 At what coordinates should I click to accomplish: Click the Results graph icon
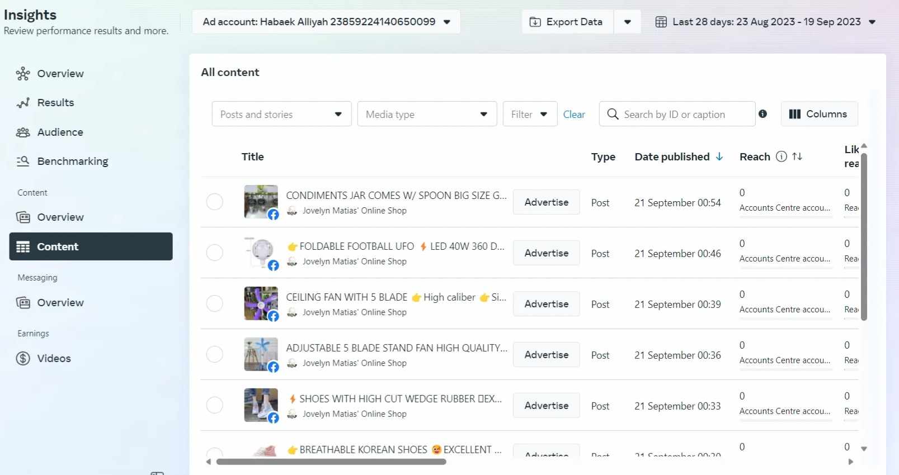[23, 103]
